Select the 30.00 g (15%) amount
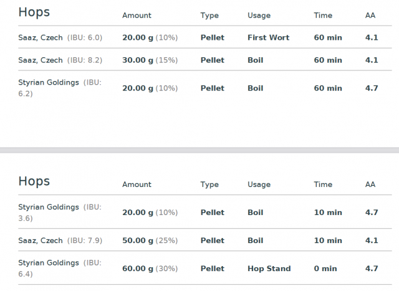Screen dimensions: 399x291 coord(150,60)
